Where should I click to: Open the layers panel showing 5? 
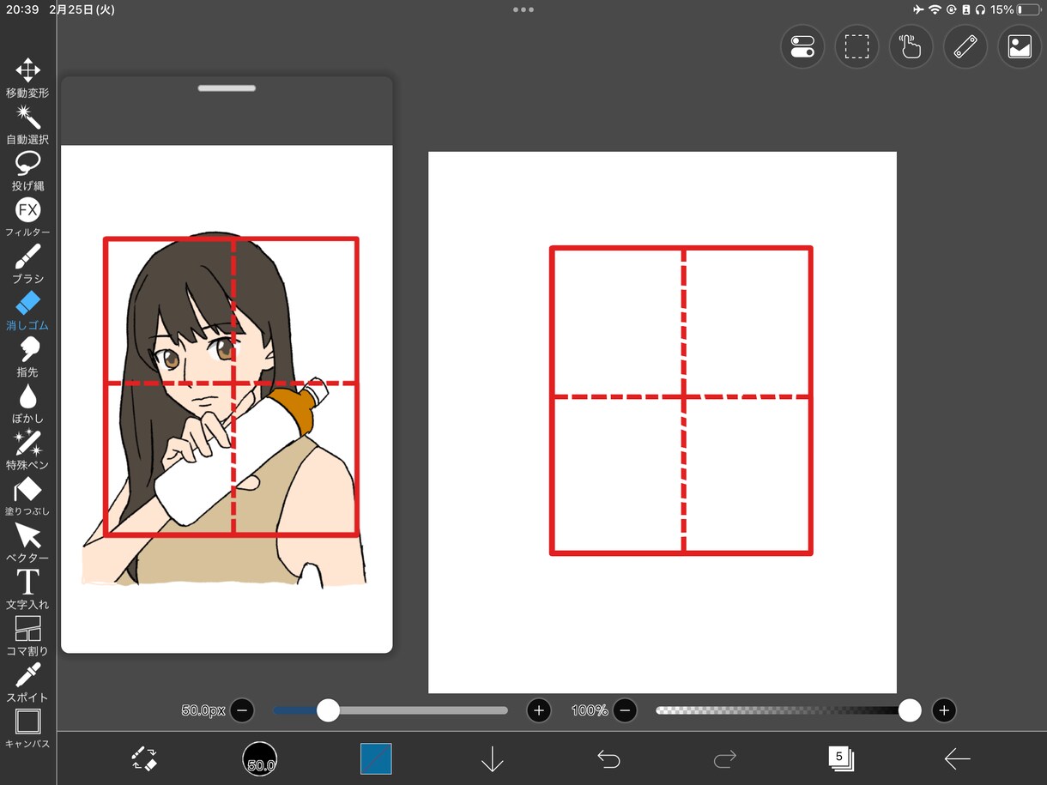point(840,758)
